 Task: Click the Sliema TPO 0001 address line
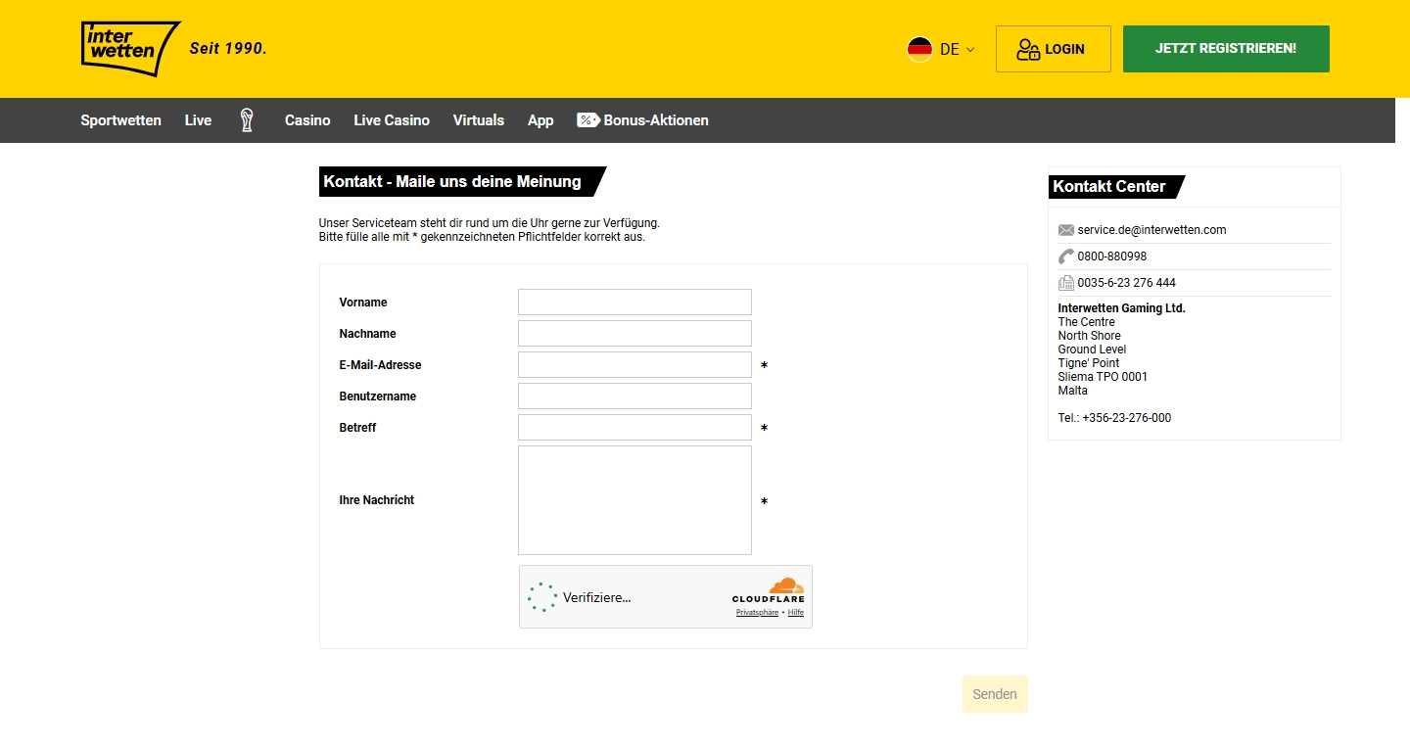pyautogui.click(x=1103, y=377)
